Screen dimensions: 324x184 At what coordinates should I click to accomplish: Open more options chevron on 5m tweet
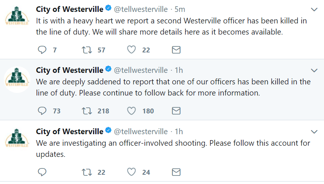point(314,10)
